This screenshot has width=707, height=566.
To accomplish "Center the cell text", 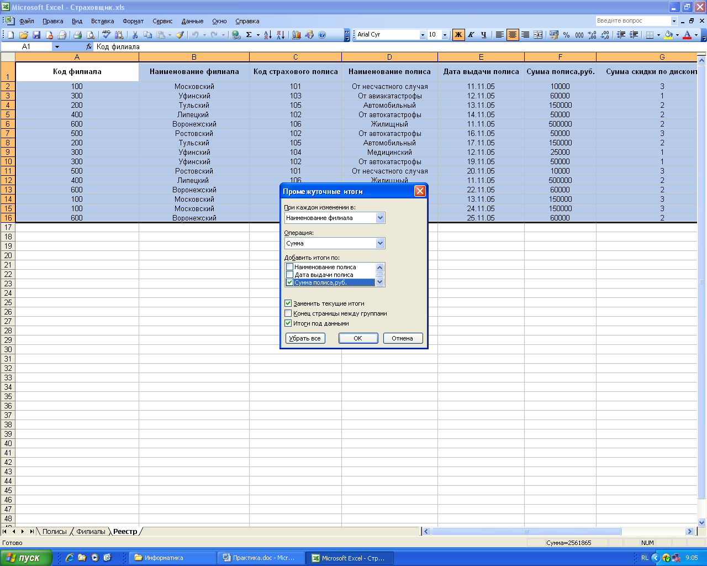I will pos(513,35).
